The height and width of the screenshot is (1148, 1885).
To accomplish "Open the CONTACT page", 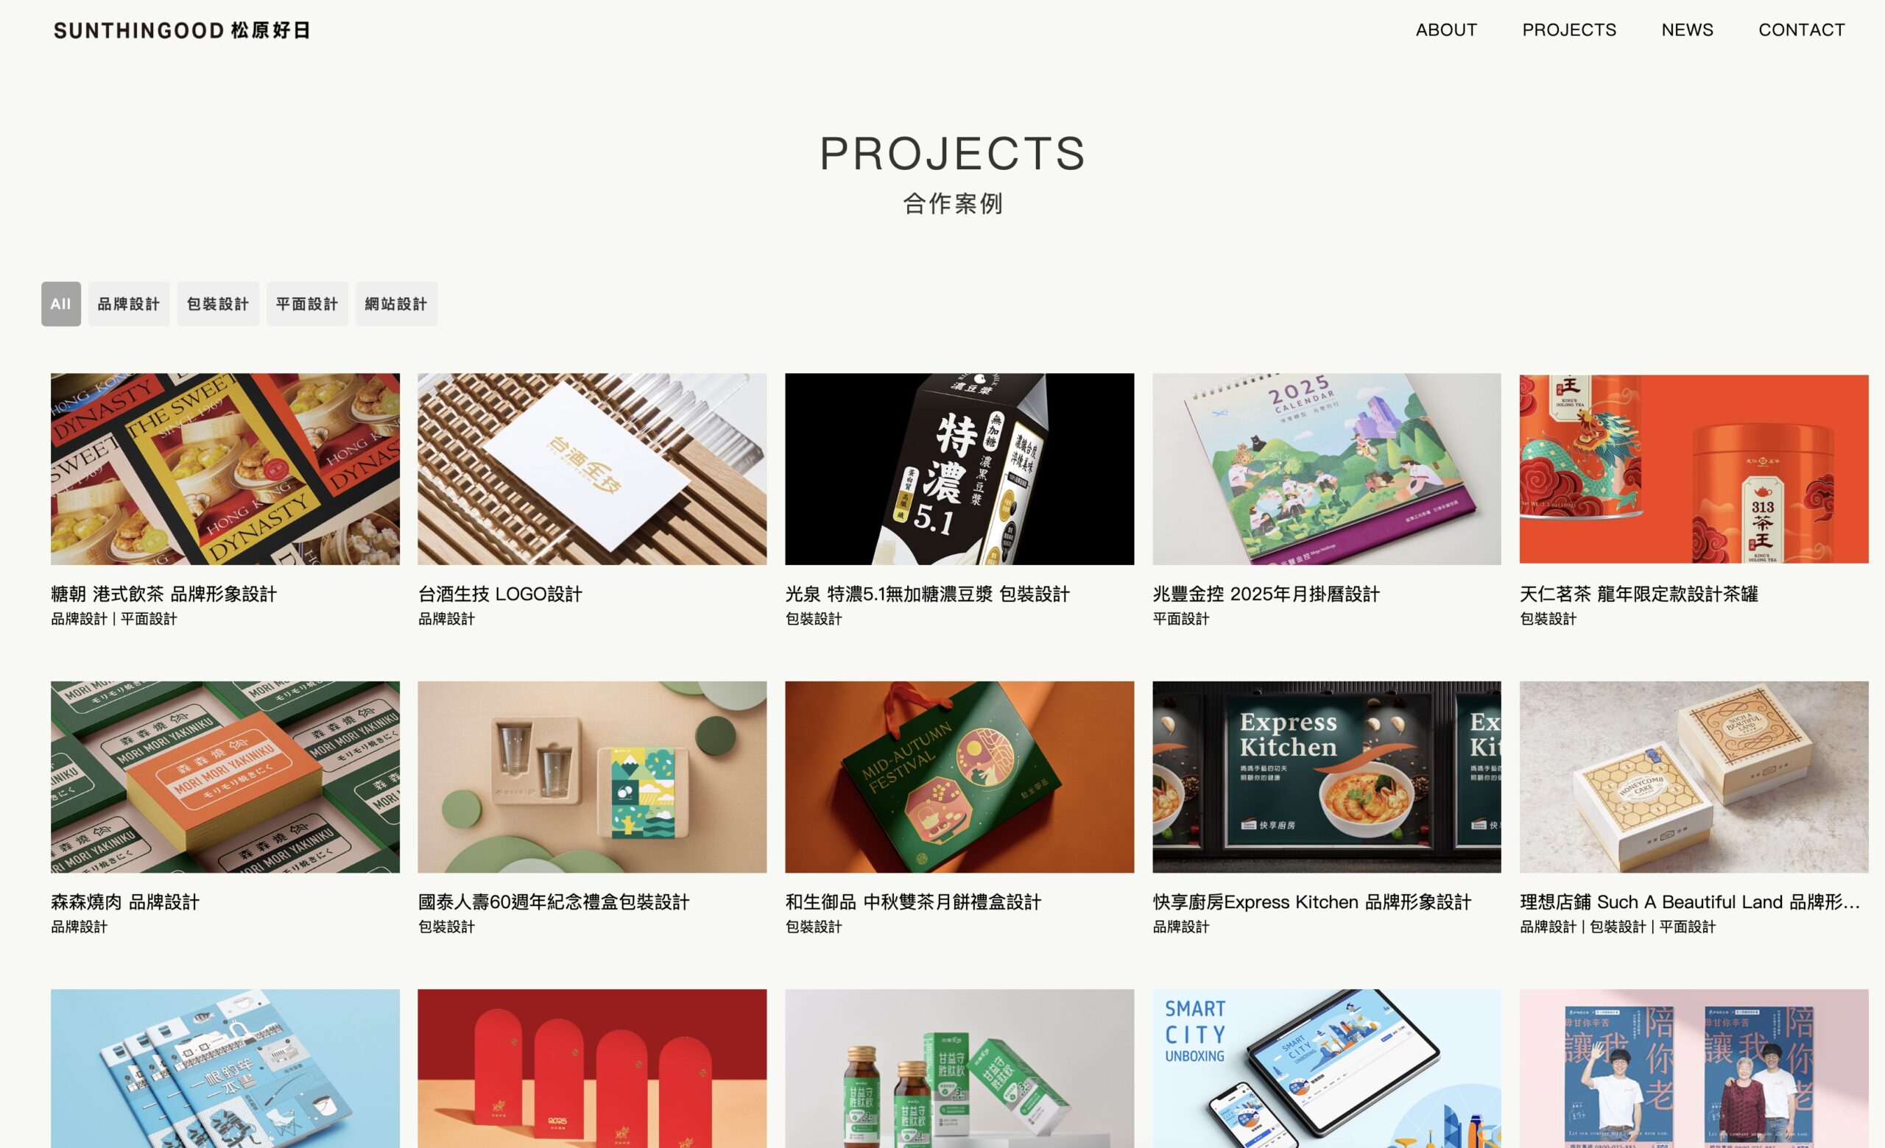I will tap(1801, 30).
